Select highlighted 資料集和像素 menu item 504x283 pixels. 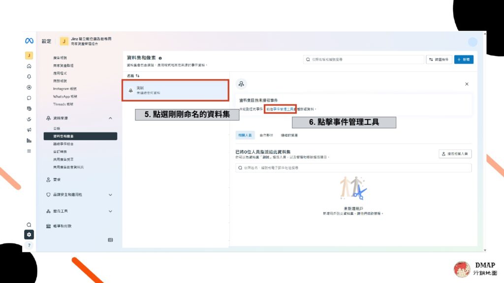80,136
